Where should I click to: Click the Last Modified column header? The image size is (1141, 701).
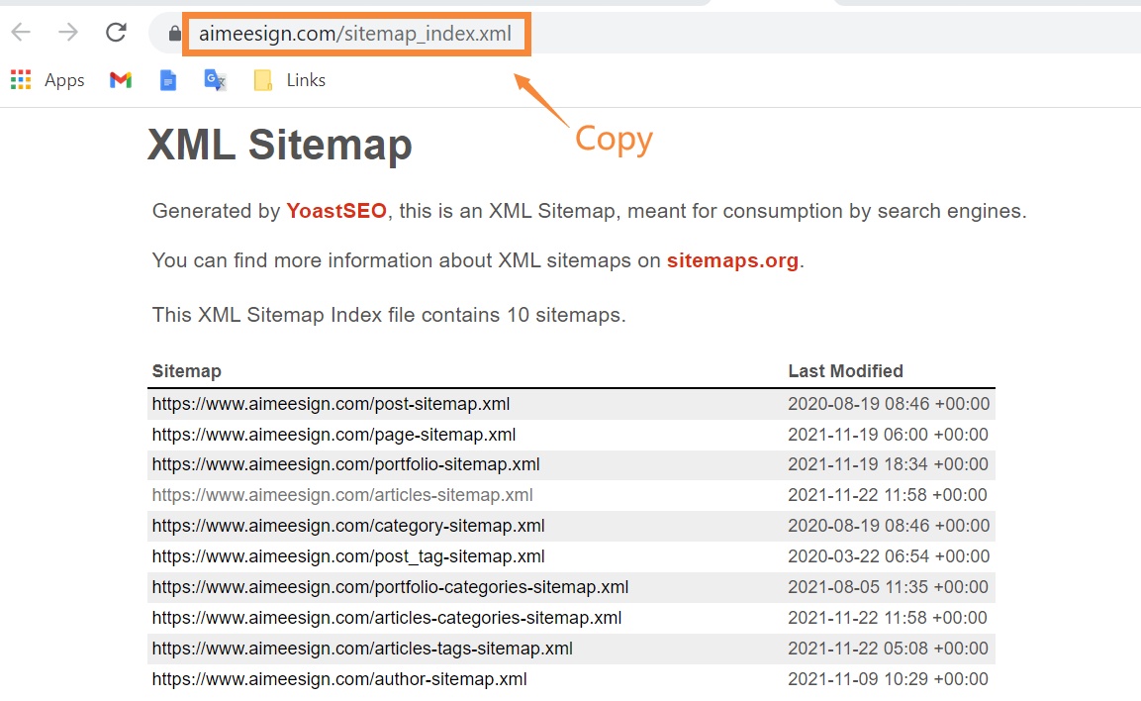click(845, 371)
